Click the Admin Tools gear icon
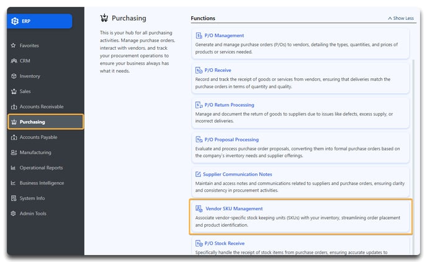Image resolution: width=427 pixels, height=262 pixels. [x=14, y=213]
